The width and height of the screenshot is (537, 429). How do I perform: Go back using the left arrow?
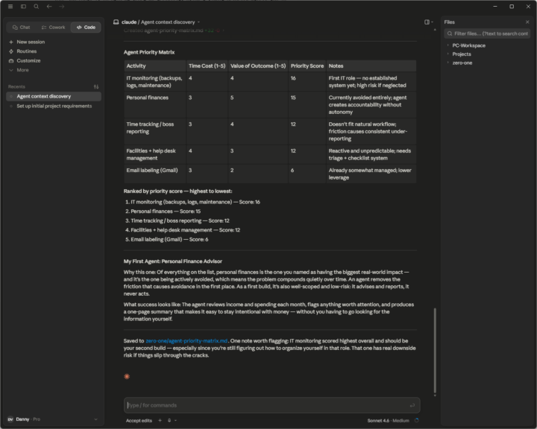pos(49,7)
